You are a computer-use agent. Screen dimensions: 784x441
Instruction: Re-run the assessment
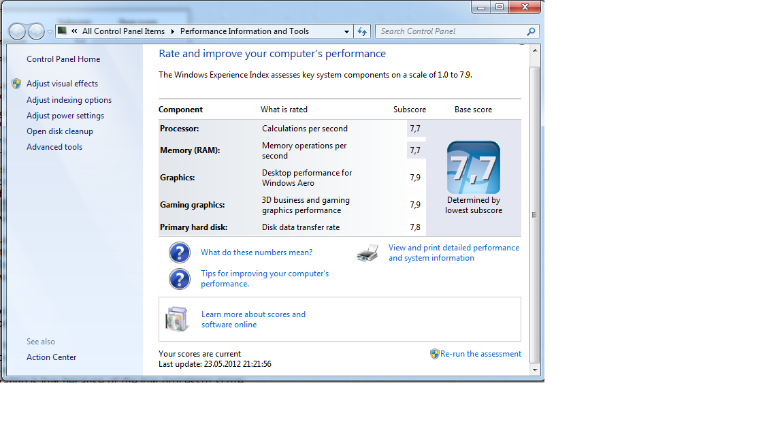click(x=480, y=354)
